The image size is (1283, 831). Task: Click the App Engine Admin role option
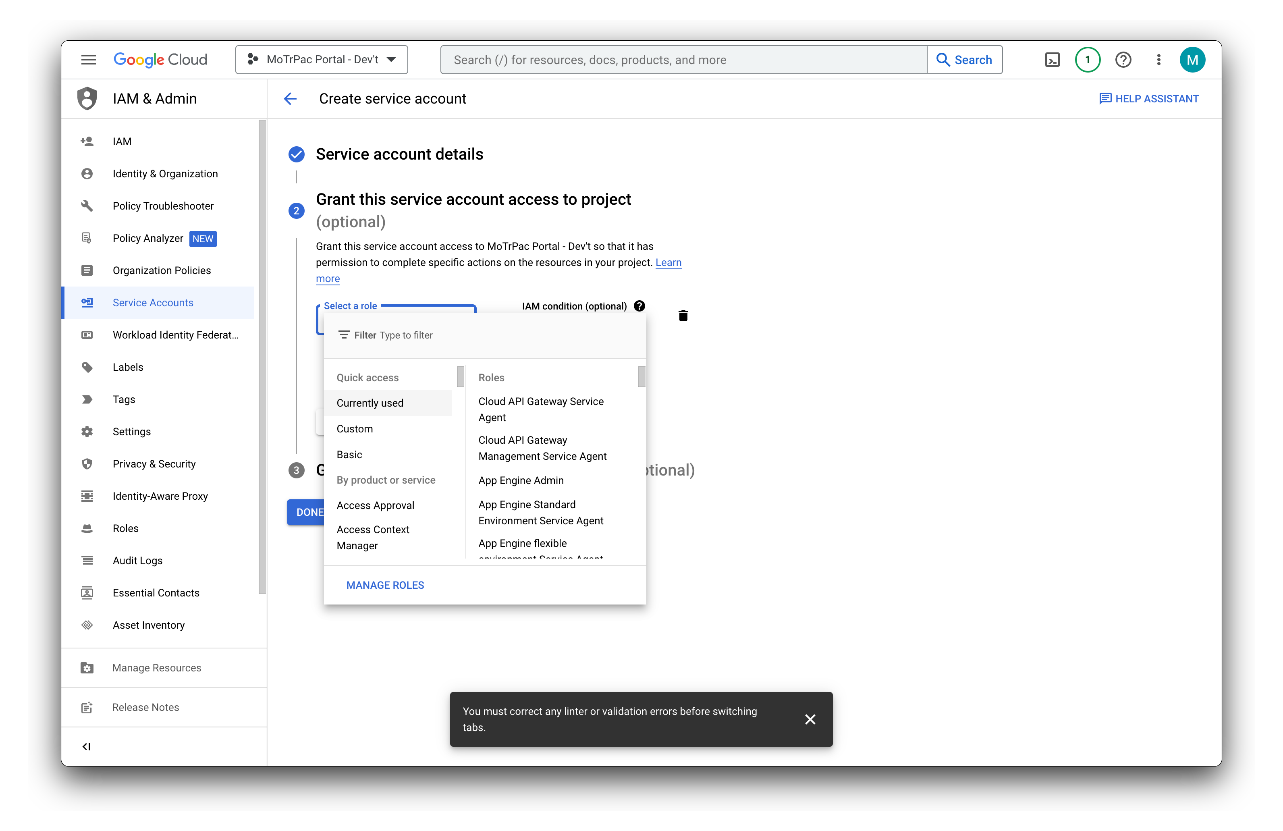(x=521, y=480)
